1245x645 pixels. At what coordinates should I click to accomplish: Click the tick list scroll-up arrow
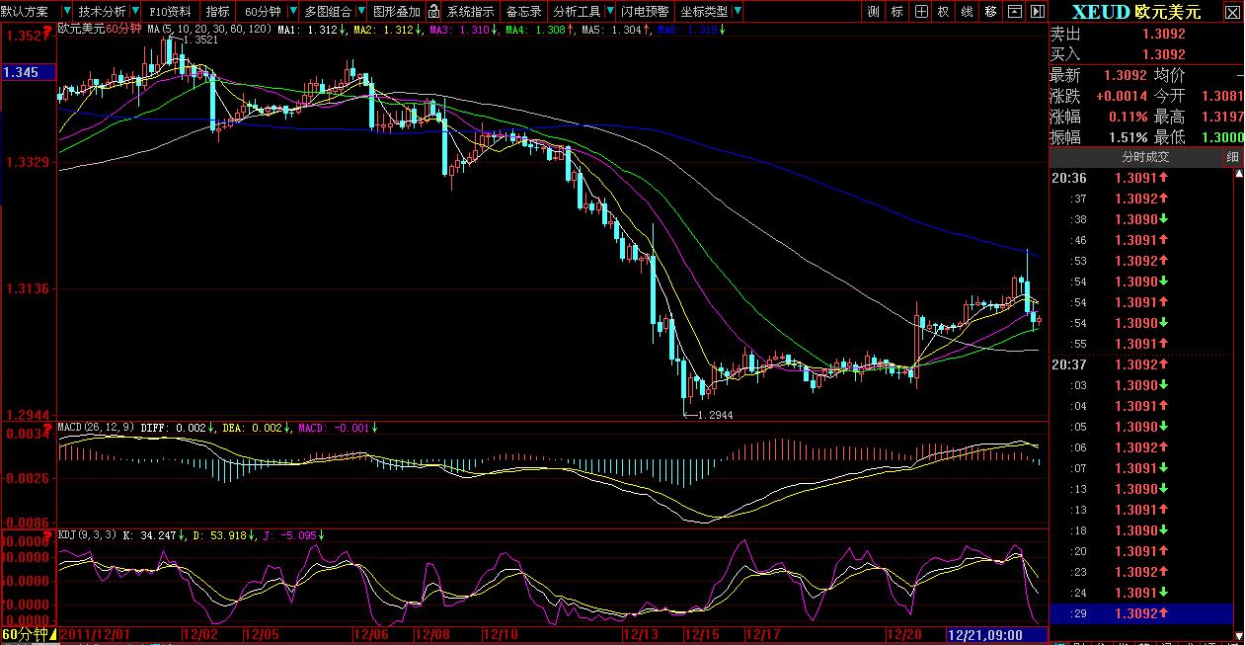click(1239, 175)
